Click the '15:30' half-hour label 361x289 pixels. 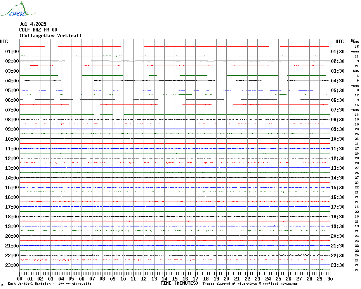click(x=338, y=188)
